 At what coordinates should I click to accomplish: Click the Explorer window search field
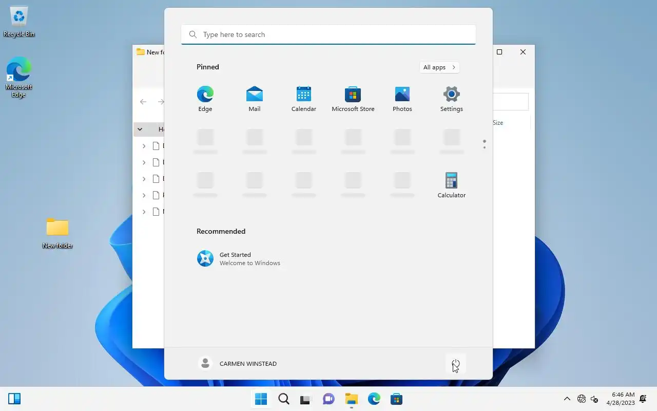pyautogui.click(x=511, y=102)
